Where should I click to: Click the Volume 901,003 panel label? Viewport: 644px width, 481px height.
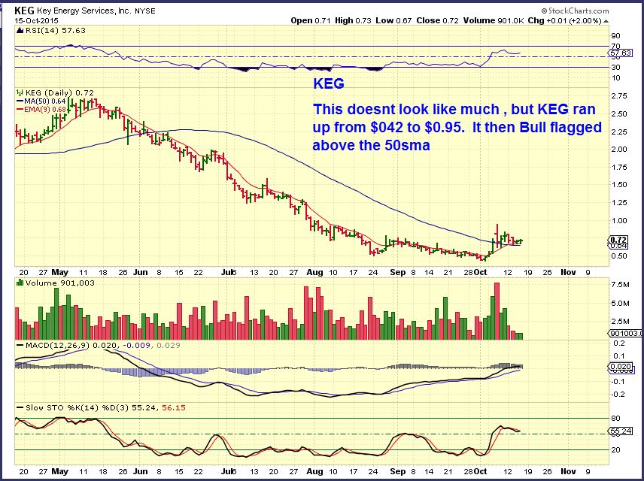pyautogui.click(x=59, y=283)
